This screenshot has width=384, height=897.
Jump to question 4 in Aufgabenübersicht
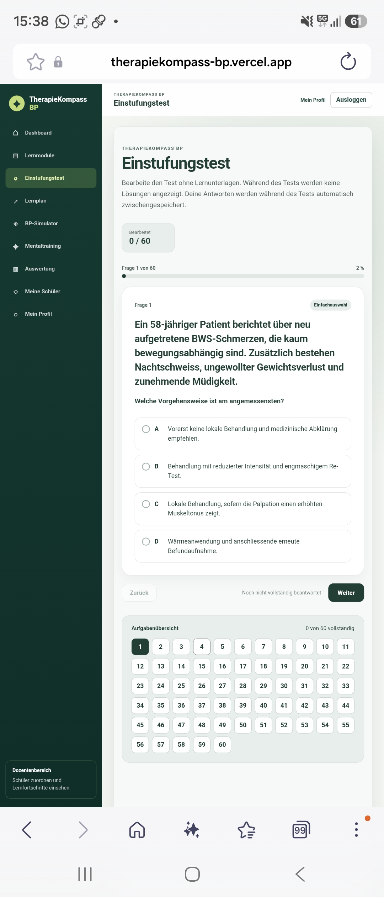(202, 647)
